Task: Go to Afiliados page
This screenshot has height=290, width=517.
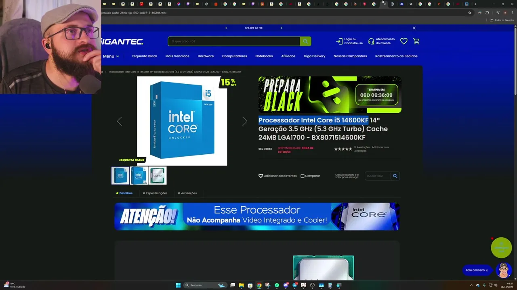Action: pos(288,56)
